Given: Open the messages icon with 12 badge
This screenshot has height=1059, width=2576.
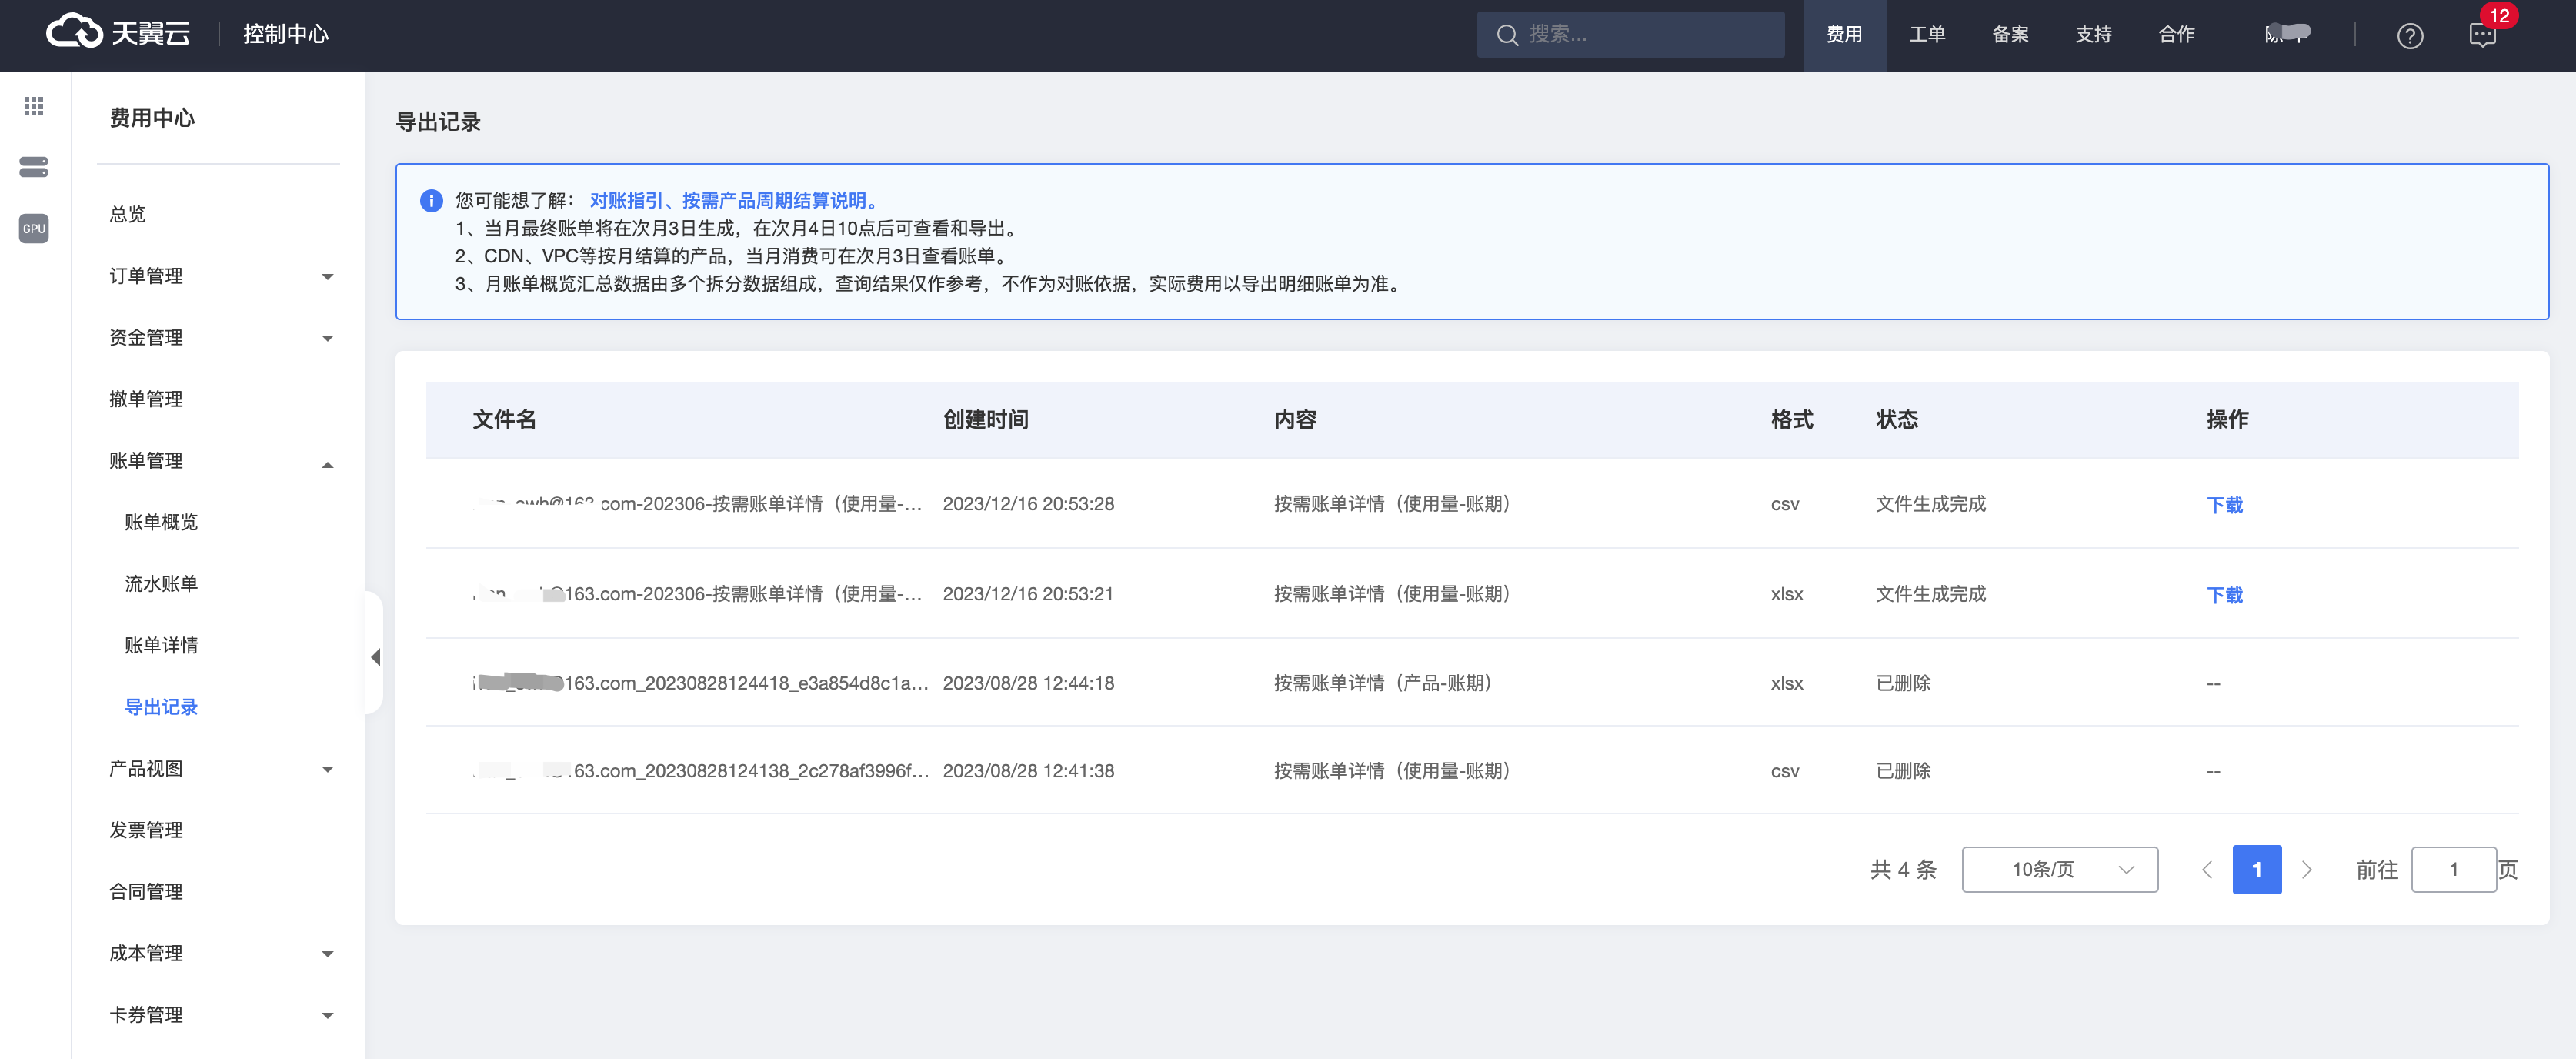Looking at the screenshot, I should coord(2482,36).
